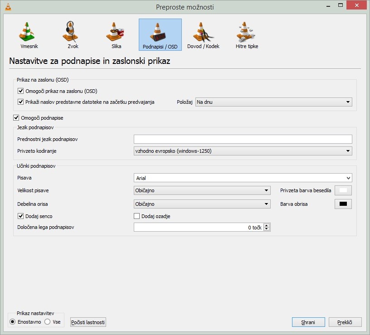This screenshot has width=370, height=335.
Task: Expand the Položaj dropdown showing Na dnu
Action: [273, 102]
